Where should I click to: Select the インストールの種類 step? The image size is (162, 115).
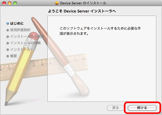25,43
